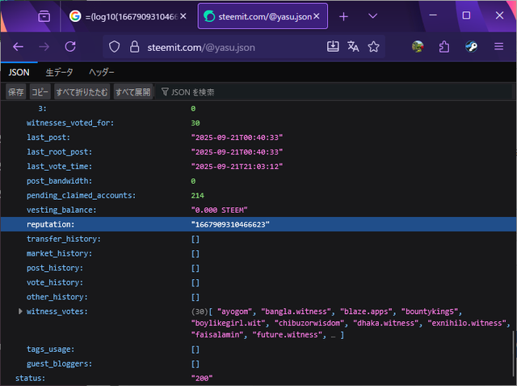Click すべて折りたたむ collapse all button
517x386 pixels.
tap(82, 91)
